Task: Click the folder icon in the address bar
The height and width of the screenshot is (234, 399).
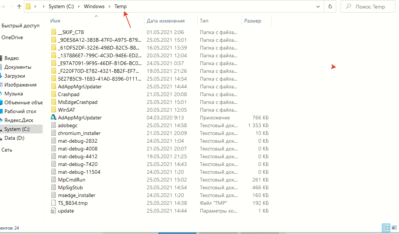Action: 28,7
